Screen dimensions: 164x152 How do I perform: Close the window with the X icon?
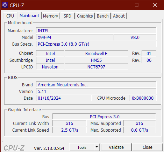(x=155, y=5)
